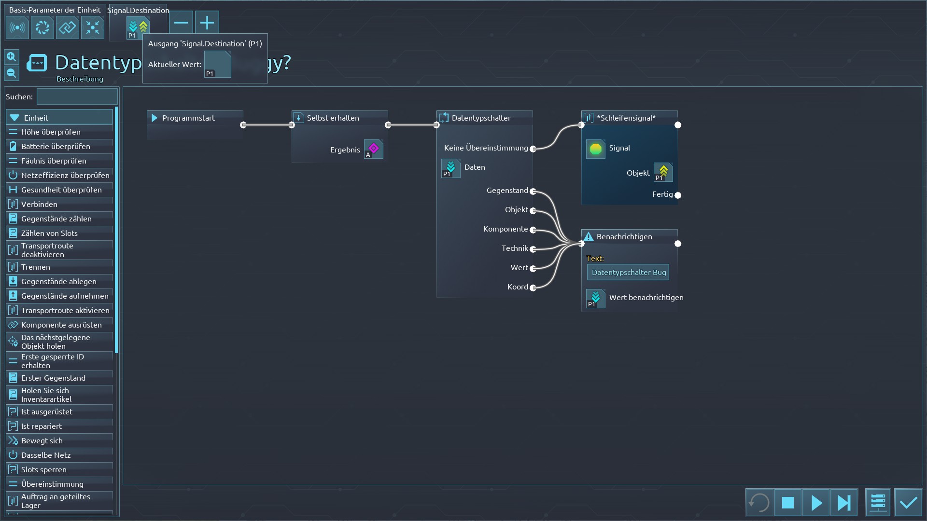Select 'Gegenstände zählen' instruction
The width and height of the screenshot is (927, 521).
coord(56,219)
